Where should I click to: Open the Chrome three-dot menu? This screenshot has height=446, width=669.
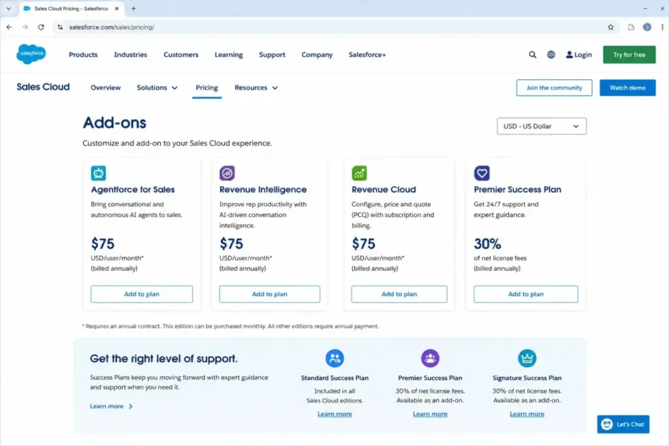click(x=662, y=27)
